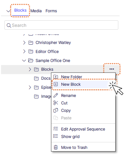Click into the Search input field
The height and width of the screenshot is (156, 126).
61,25
